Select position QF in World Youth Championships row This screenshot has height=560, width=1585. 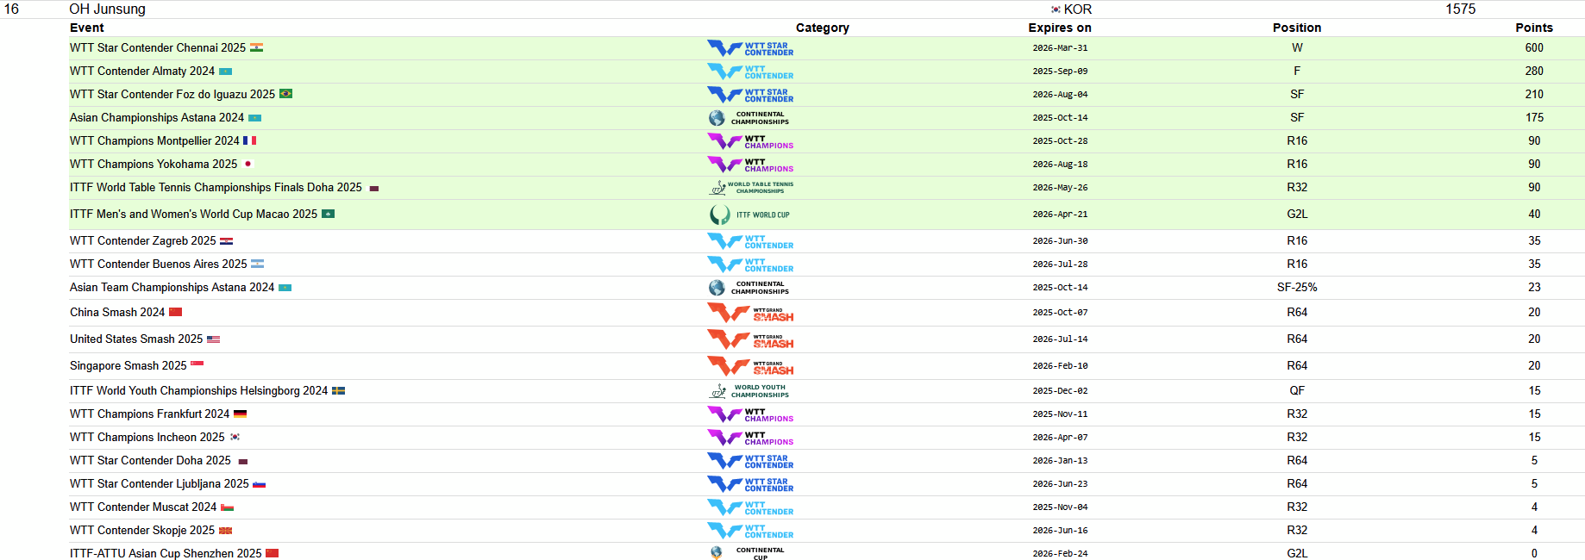coord(1297,390)
